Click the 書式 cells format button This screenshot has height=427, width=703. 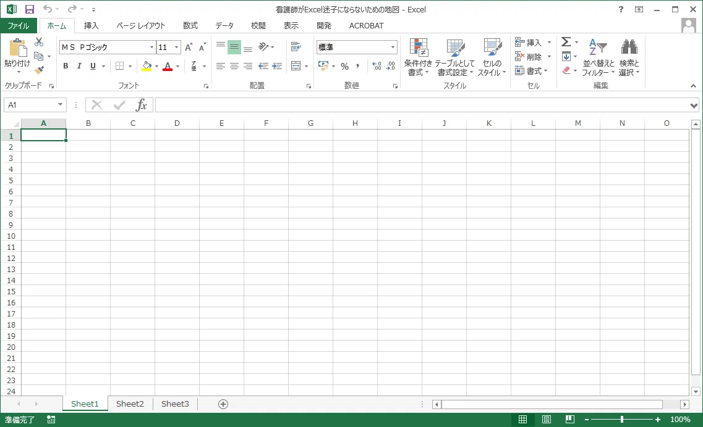(x=531, y=71)
